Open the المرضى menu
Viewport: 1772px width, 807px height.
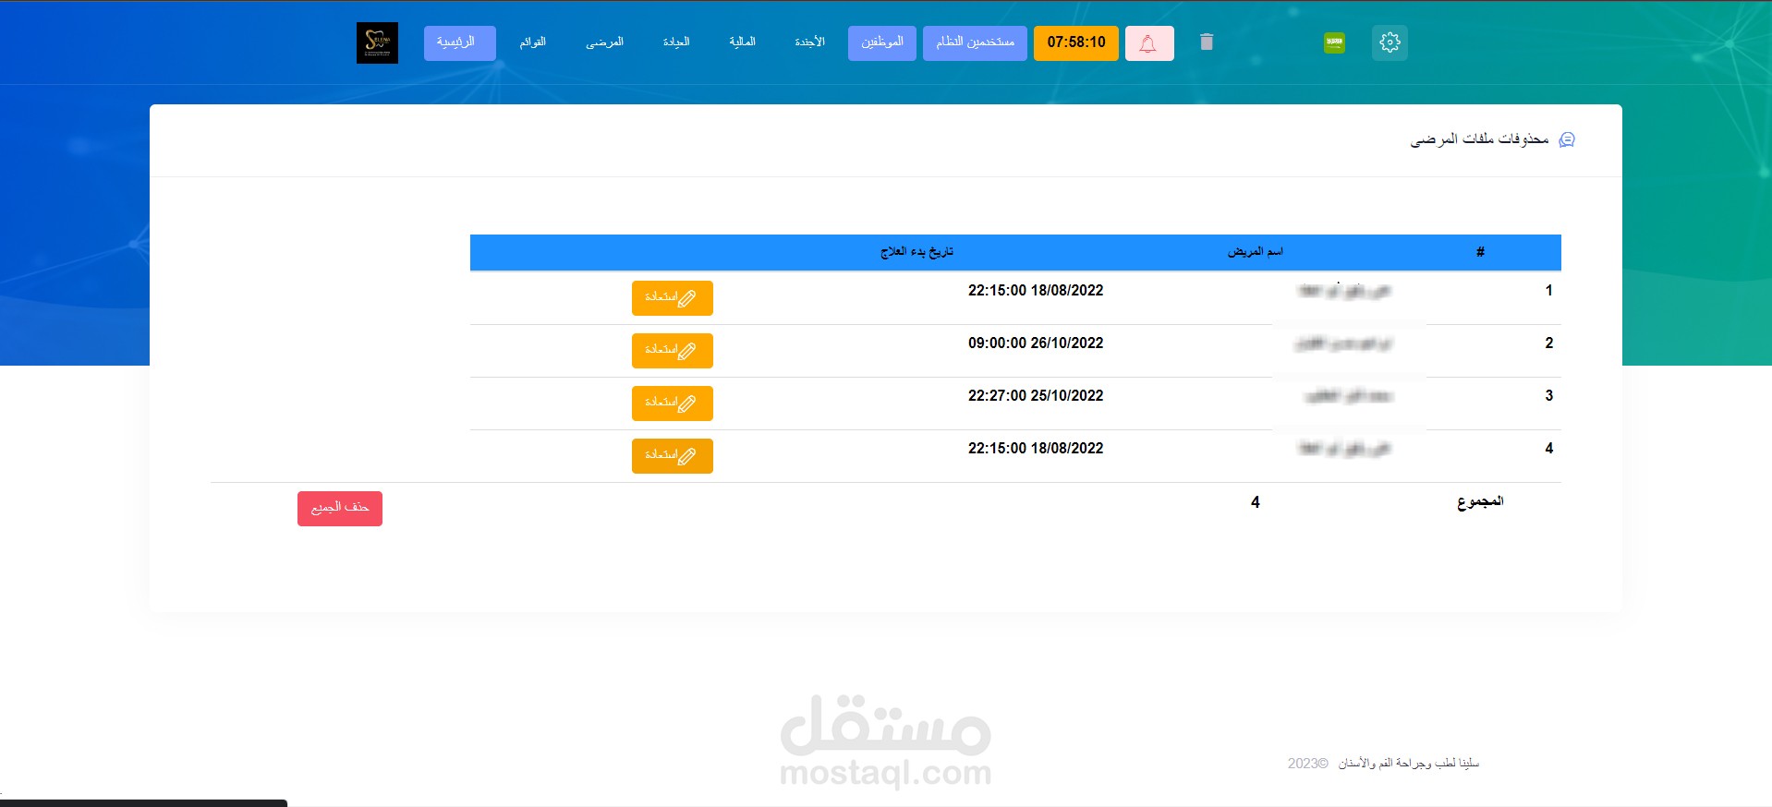[605, 42]
